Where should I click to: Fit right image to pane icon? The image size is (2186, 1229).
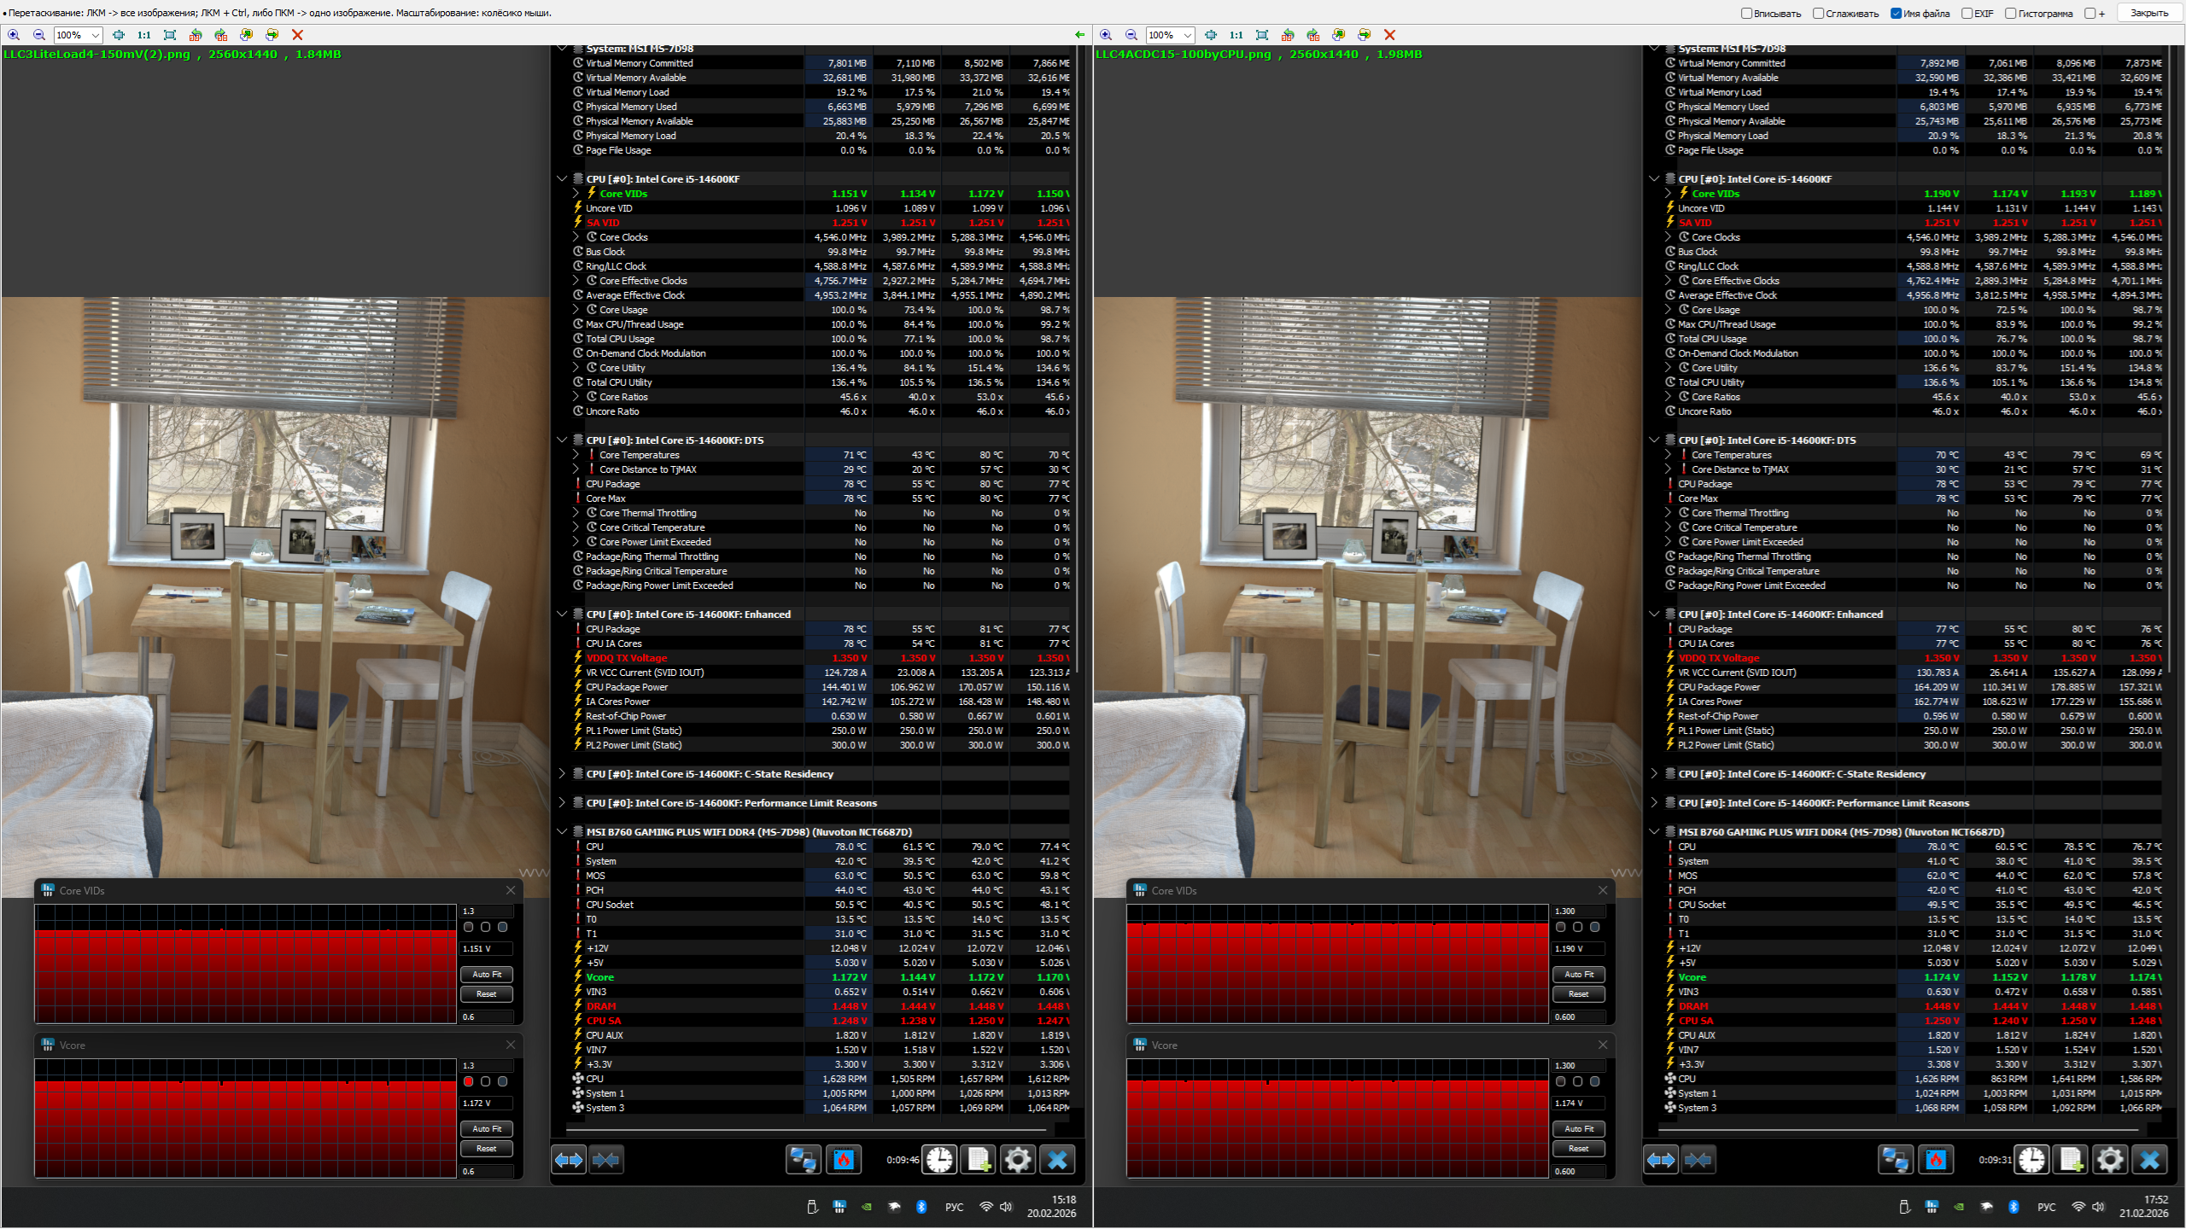point(1211,35)
